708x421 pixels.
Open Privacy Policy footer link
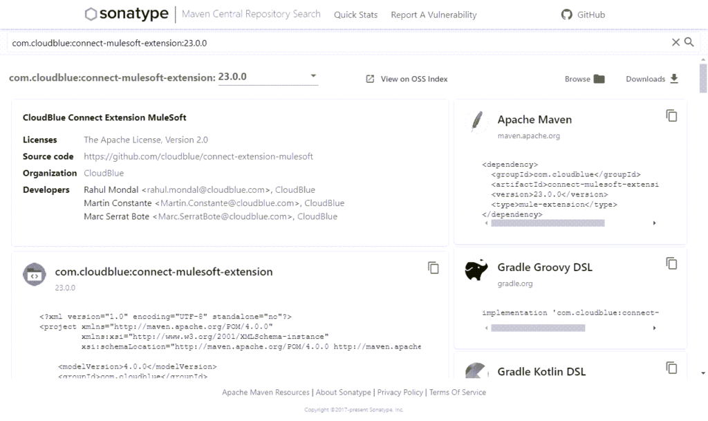(x=400, y=393)
